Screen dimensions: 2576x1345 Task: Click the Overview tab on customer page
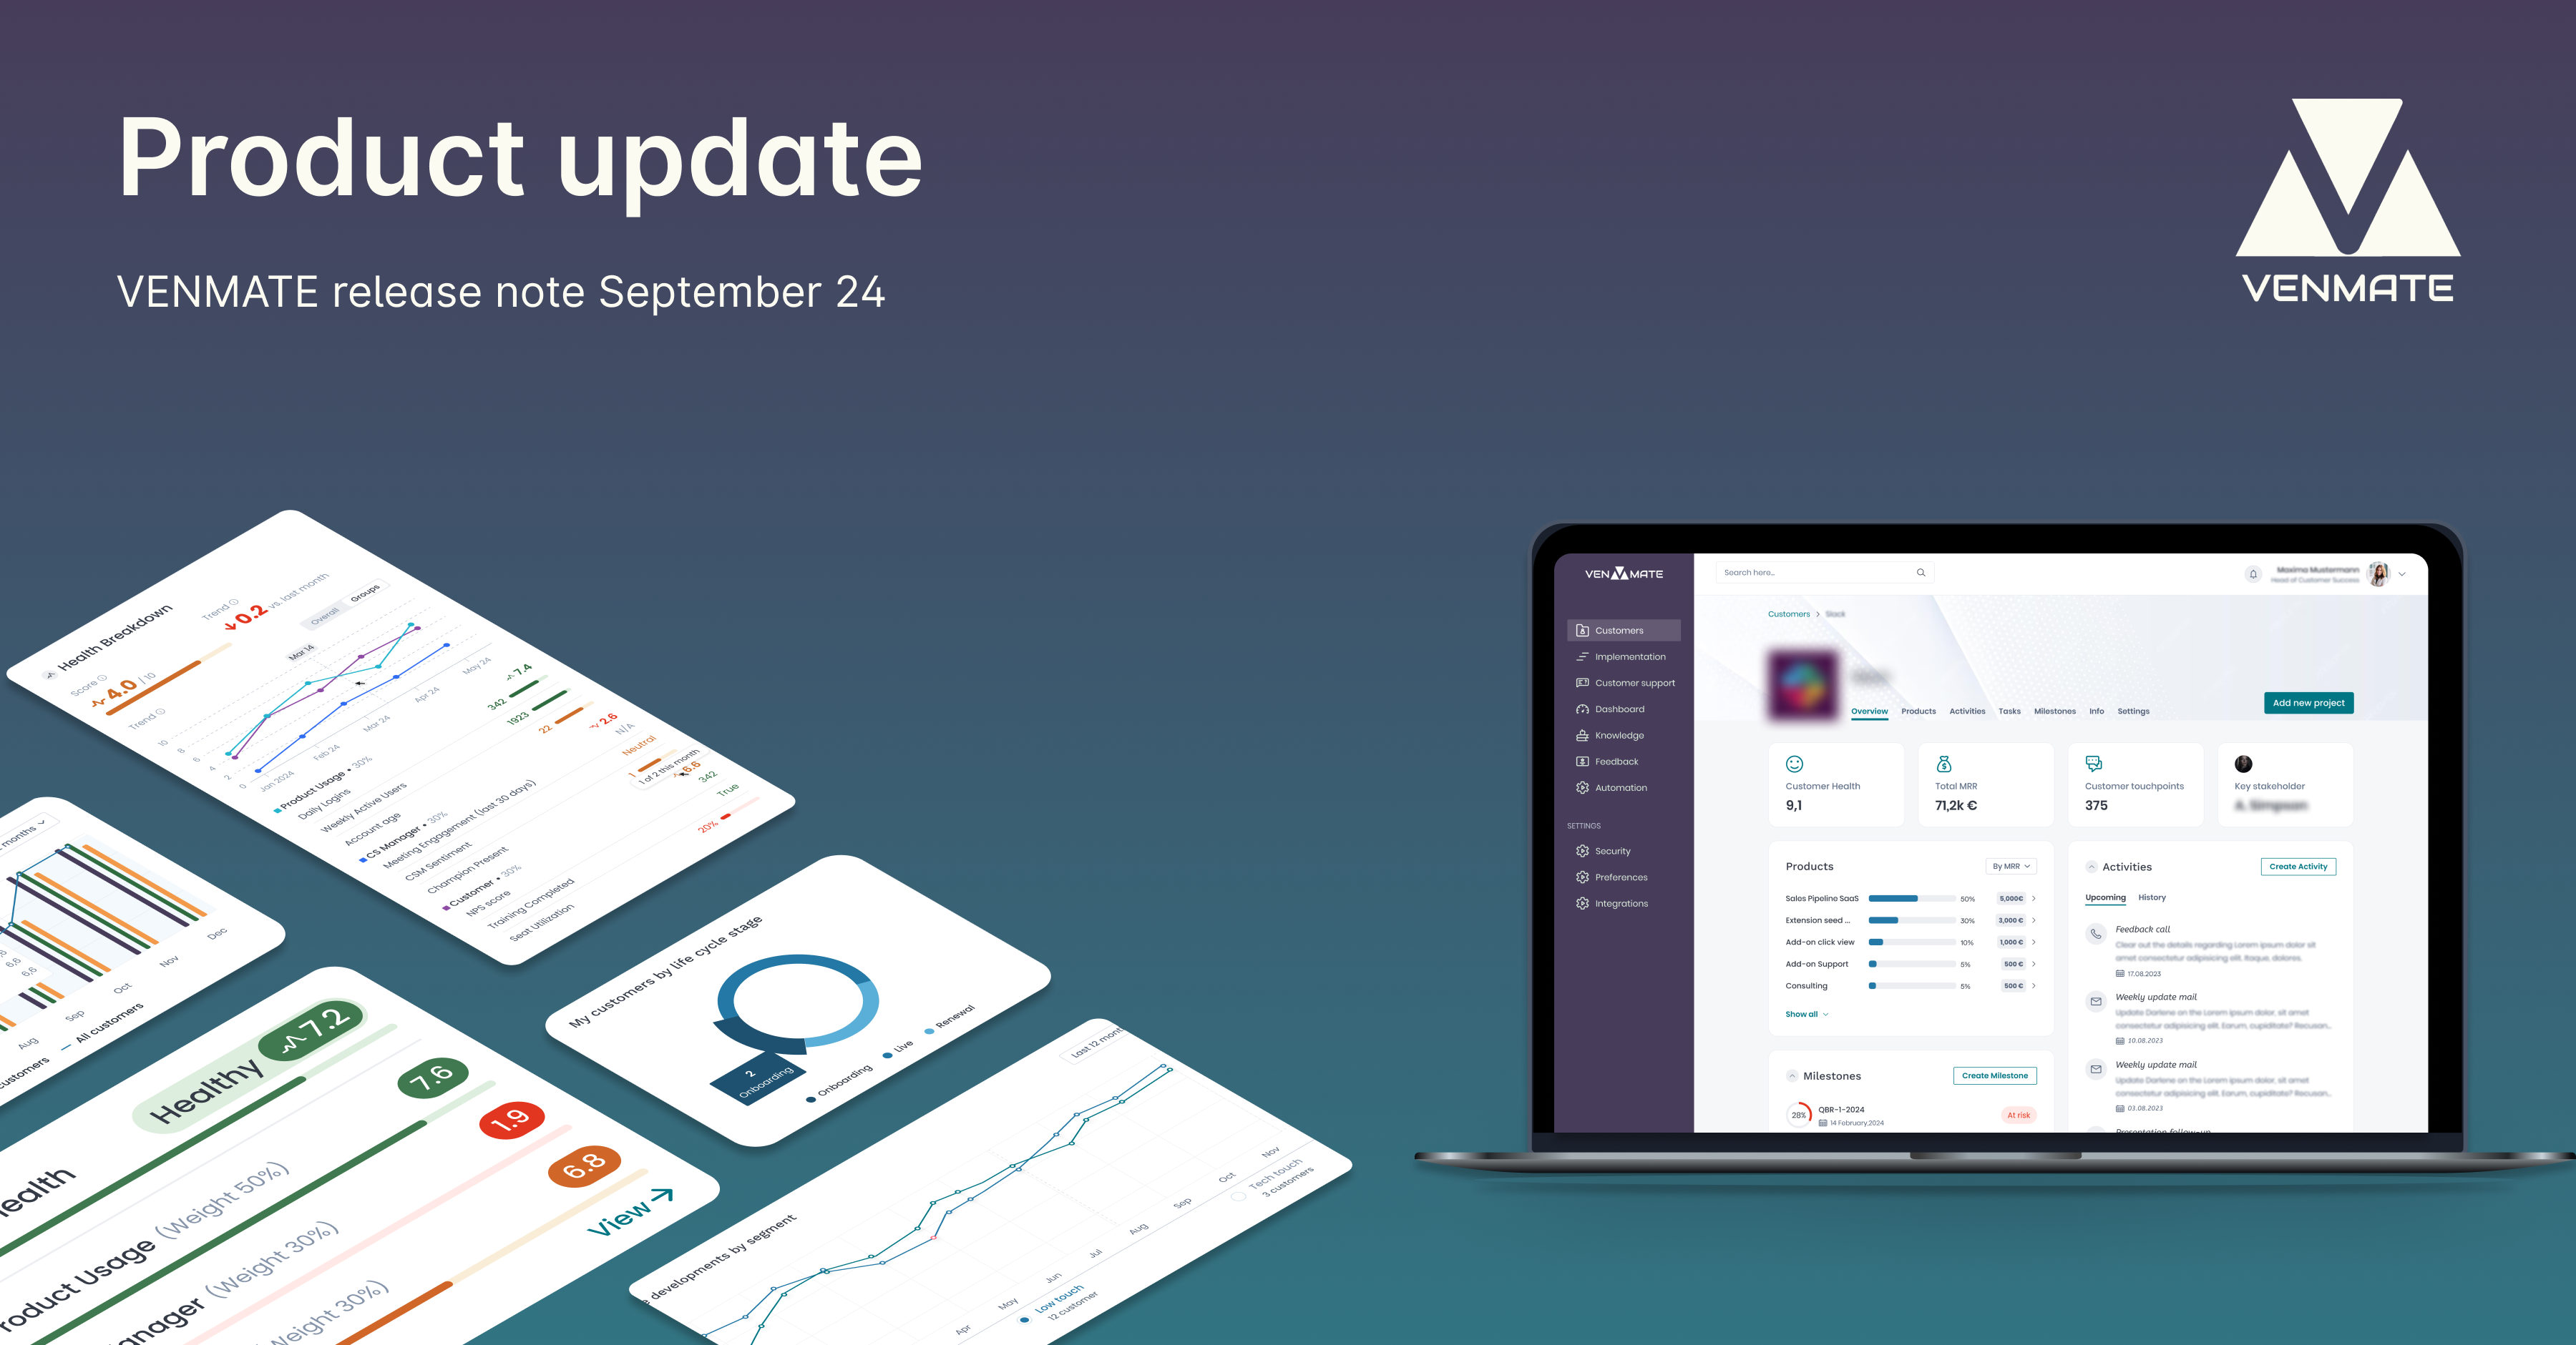coord(1869,710)
